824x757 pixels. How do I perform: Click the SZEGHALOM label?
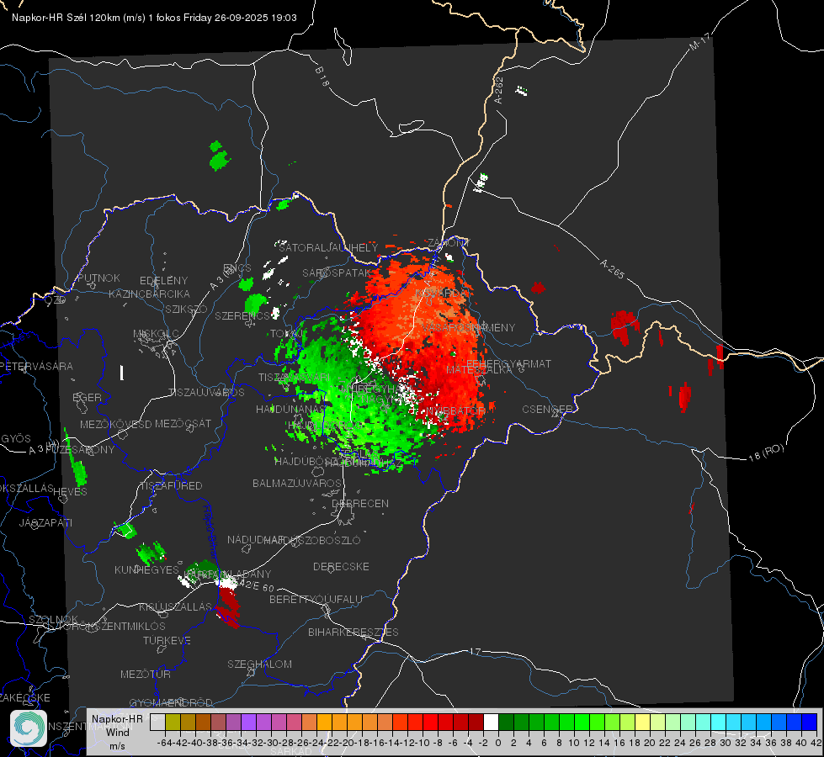259,664
